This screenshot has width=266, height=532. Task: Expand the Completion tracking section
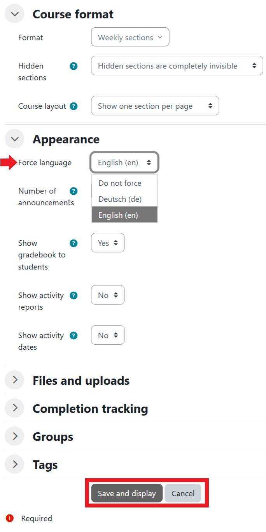click(x=14, y=408)
